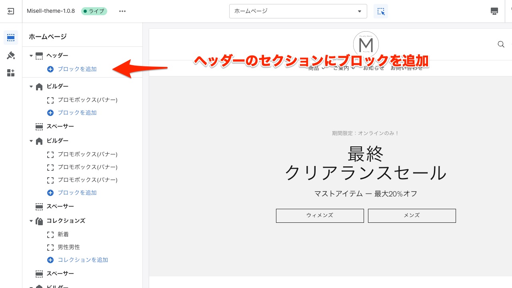Click the round M store logo
512x288 pixels.
tap(366, 44)
